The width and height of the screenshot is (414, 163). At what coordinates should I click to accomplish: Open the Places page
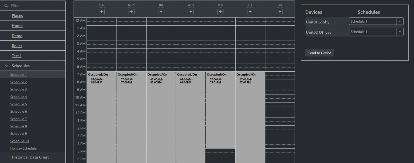click(x=17, y=15)
